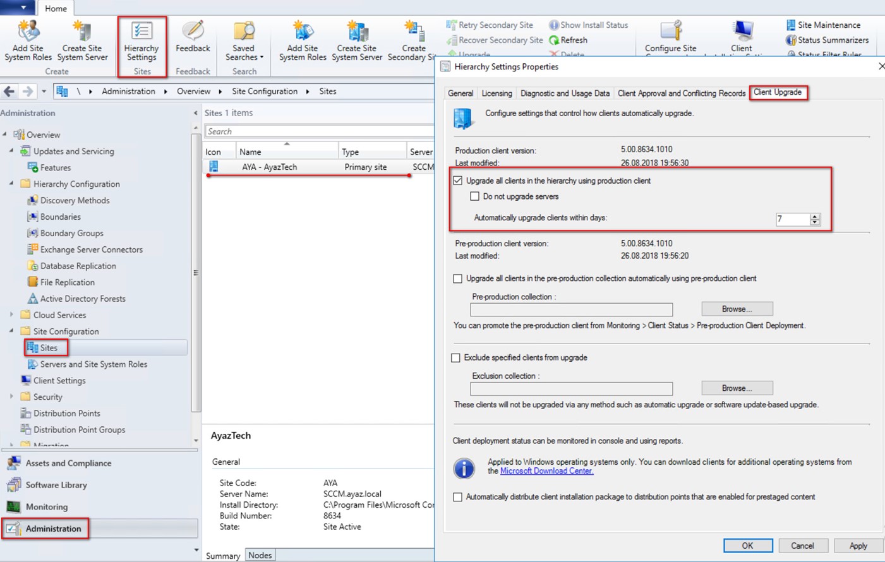Click the Client Installation Settings icon
This screenshot has width=885, height=562.
coord(742,38)
